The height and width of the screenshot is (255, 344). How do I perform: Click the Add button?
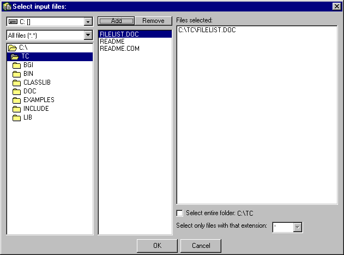click(x=116, y=21)
